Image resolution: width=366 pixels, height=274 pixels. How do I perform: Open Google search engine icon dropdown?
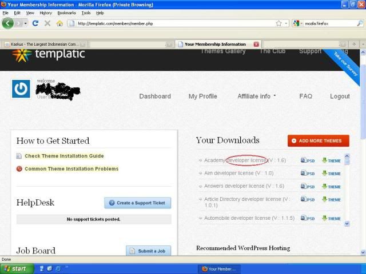tap(297, 23)
